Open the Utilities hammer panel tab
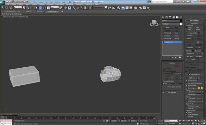The image size is (206, 125). (x=181, y=17)
